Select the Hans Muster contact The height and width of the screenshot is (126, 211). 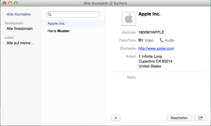pos(73,31)
